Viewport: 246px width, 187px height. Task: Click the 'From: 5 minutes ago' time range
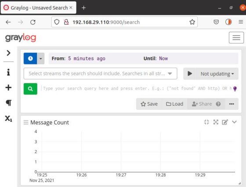79,58
